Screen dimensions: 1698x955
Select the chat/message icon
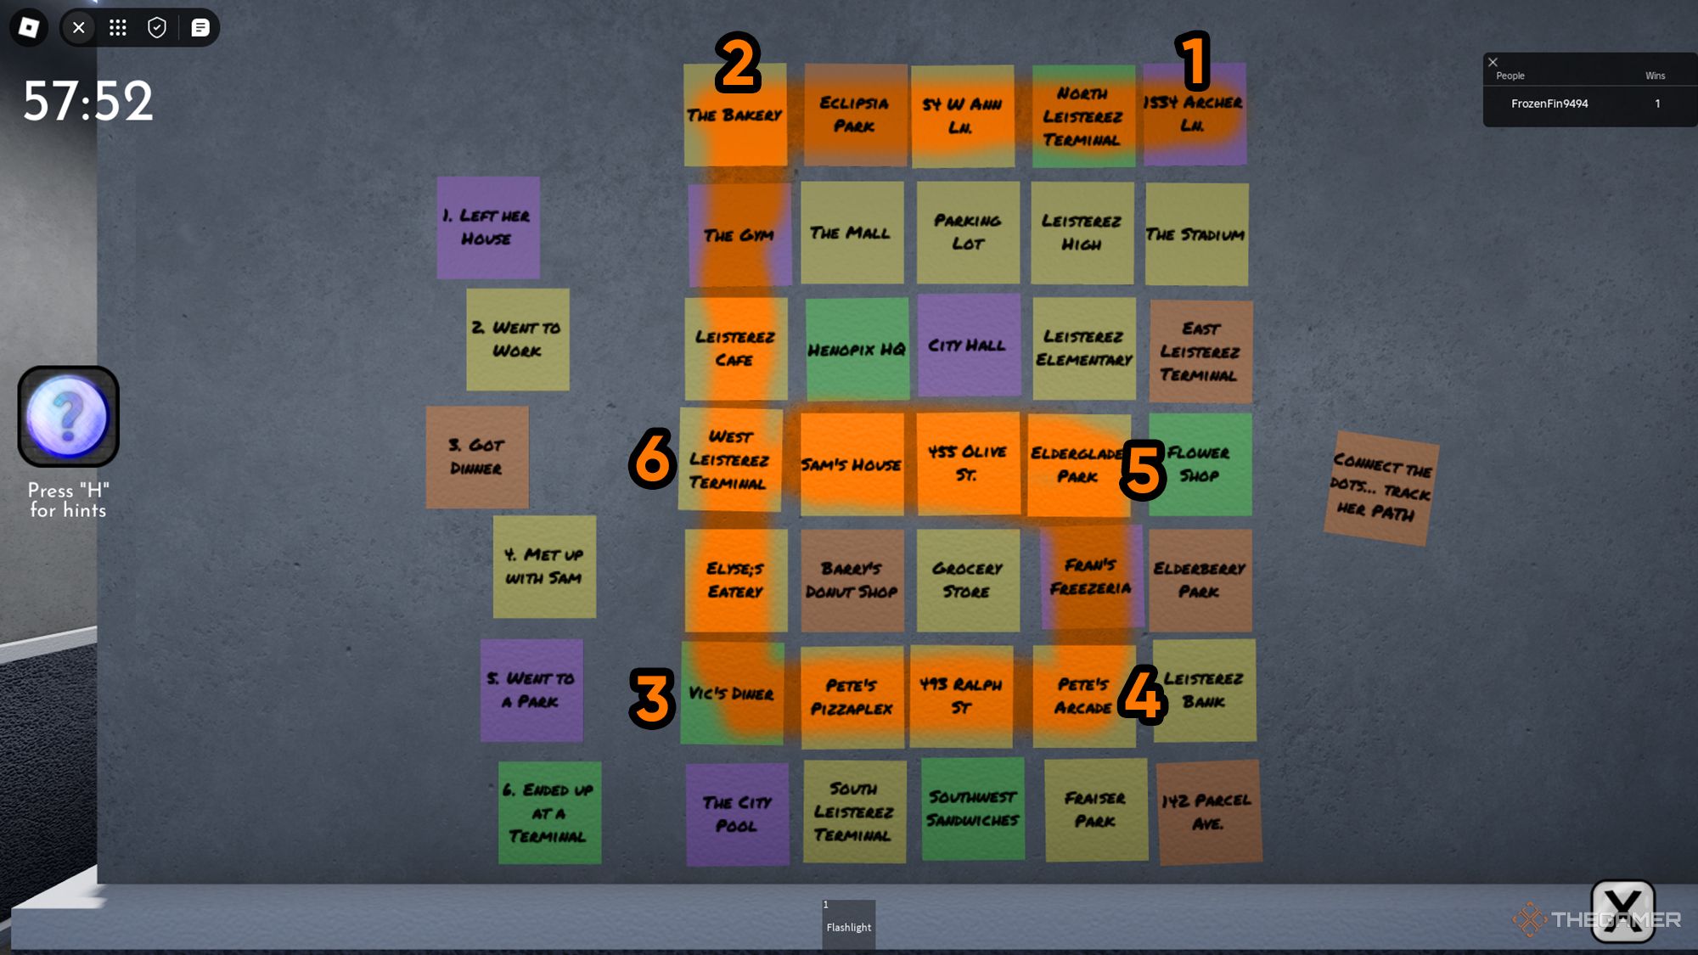[x=199, y=27]
